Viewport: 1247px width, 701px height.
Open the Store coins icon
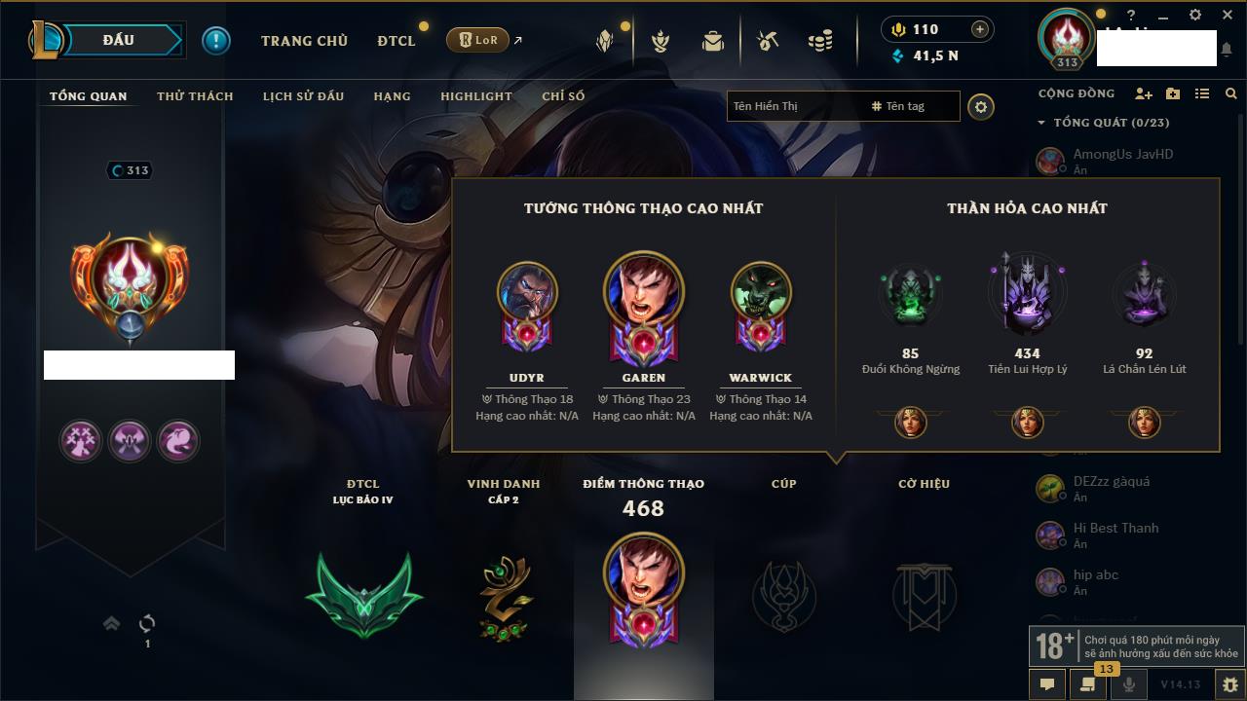820,41
